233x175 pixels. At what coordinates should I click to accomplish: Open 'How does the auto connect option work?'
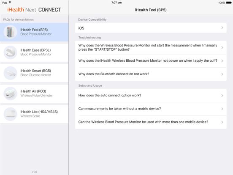tap(151, 96)
